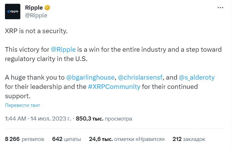Open the #XRPCommunity hashtag
The image size is (231, 149).
[x=114, y=86]
